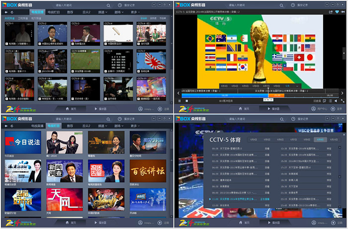Mute volume speaker icon in player
Image resolution: width=348 pixels, height=229 pixels.
(x=336, y=101)
